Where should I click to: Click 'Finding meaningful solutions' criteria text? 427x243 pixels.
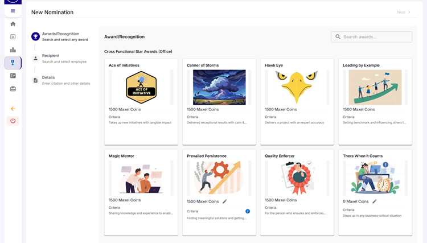coord(216,218)
